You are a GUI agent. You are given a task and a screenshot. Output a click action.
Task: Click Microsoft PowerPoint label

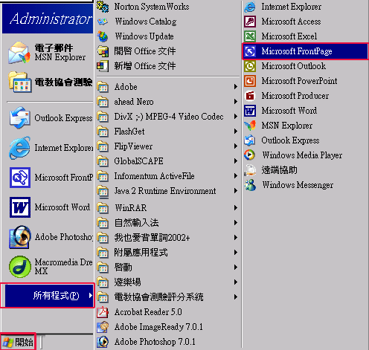point(299,81)
